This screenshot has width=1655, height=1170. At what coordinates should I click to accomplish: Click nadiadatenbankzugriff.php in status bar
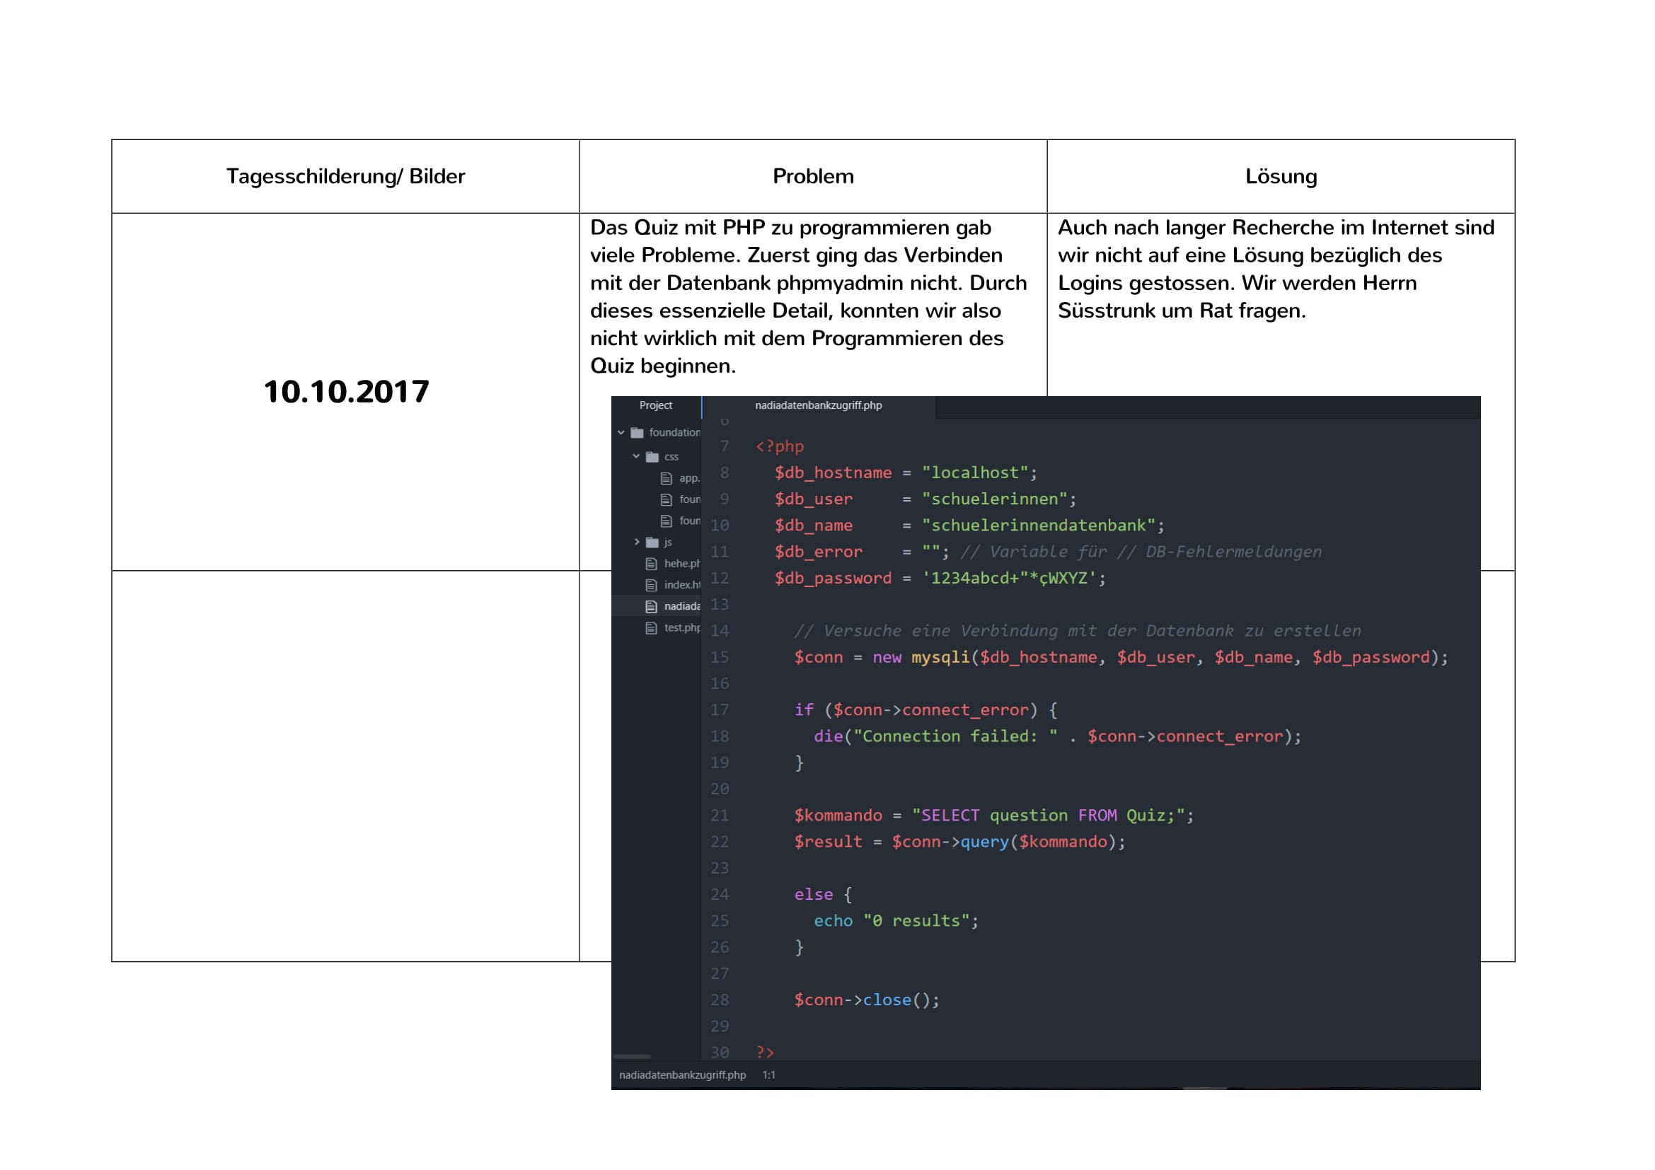(682, 1075)
